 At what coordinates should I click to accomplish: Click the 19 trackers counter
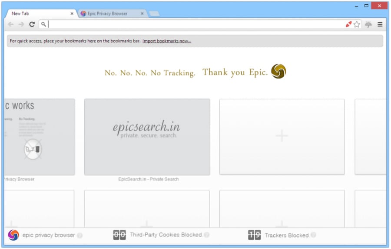pyautogui.click(x=254, y=235)
